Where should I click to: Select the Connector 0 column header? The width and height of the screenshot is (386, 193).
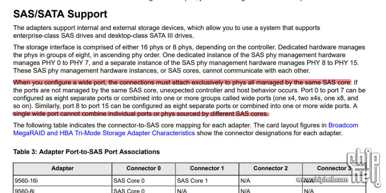click(144, 169)
